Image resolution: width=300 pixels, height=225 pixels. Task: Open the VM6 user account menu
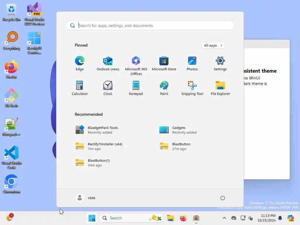[86, 198]
